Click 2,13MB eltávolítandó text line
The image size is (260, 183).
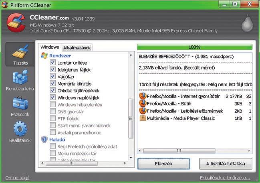coord(177,68)
